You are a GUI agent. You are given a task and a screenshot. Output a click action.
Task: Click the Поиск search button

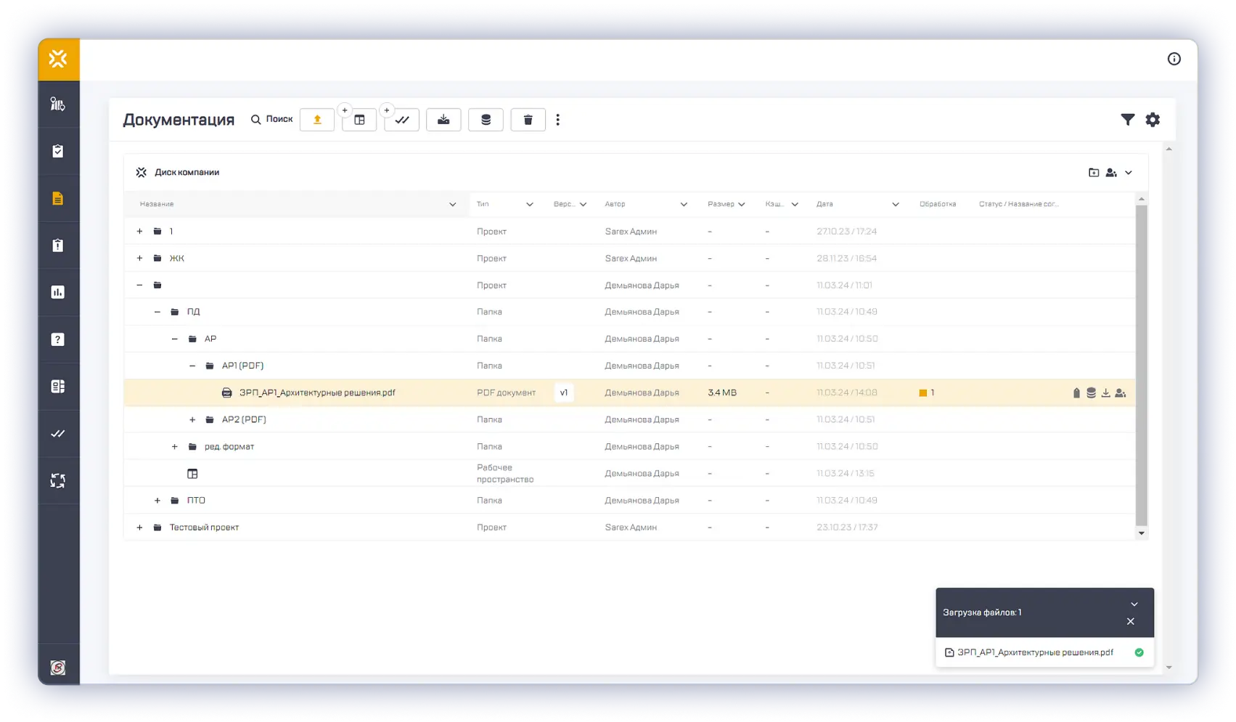[271, 119]
